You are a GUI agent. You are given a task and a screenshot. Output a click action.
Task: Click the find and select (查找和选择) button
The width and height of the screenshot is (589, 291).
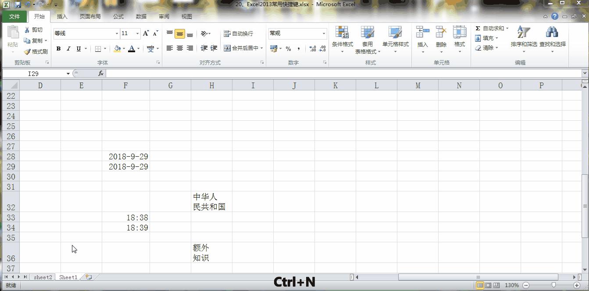click(552, 40)
